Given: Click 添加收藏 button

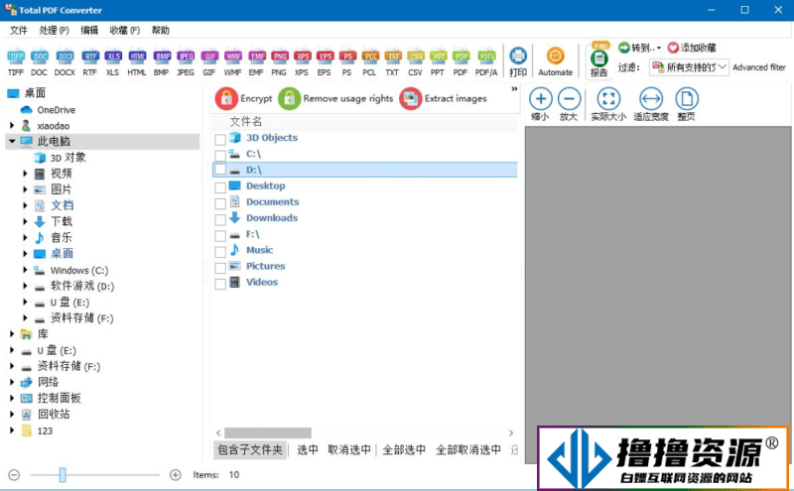Looking at the screenshot, I should point(692,48).
